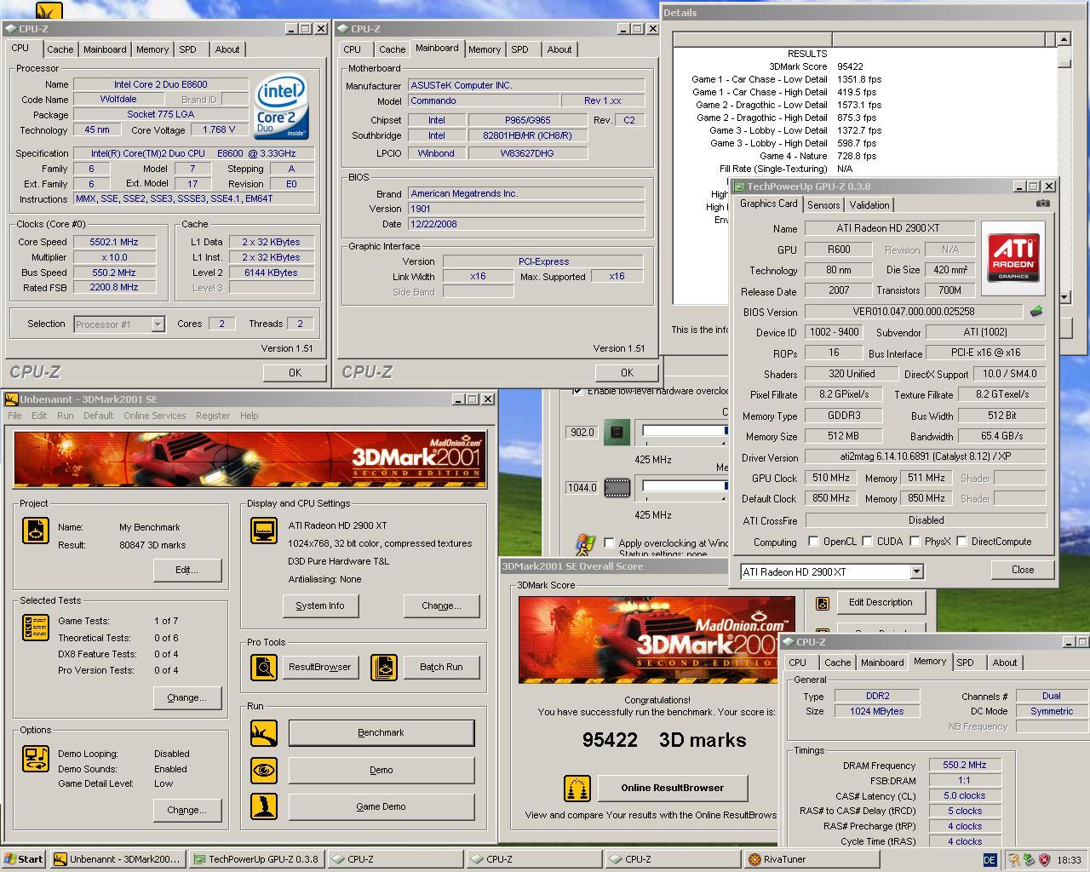Viewport: 1090px width, 872px height.
Task: Click the Benchmark run icon in Run group
Action: 264,733
